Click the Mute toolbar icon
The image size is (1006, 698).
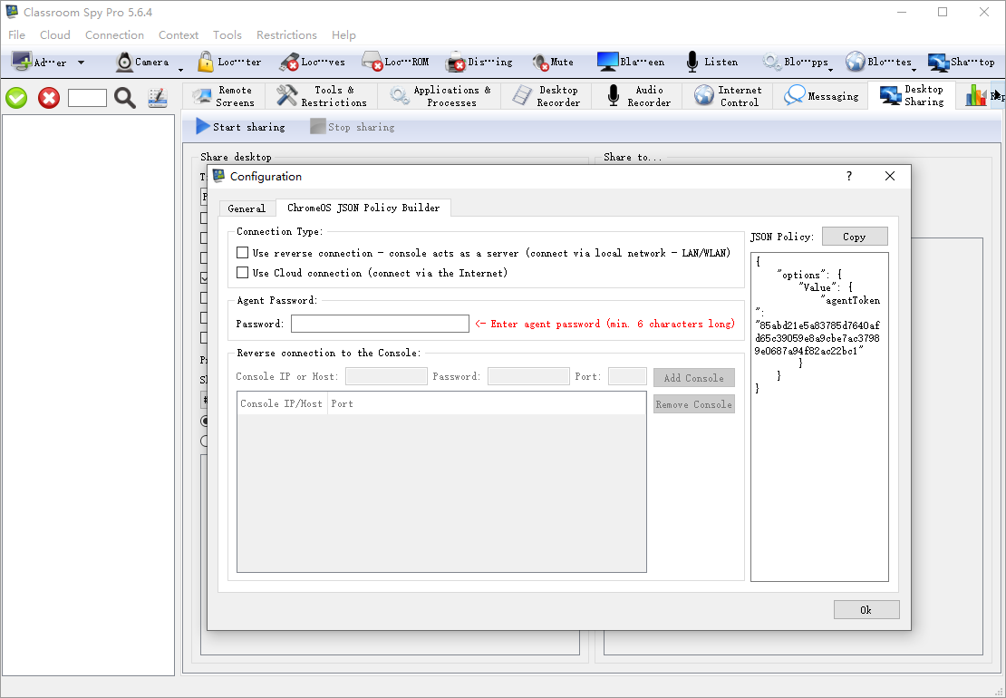541,62
